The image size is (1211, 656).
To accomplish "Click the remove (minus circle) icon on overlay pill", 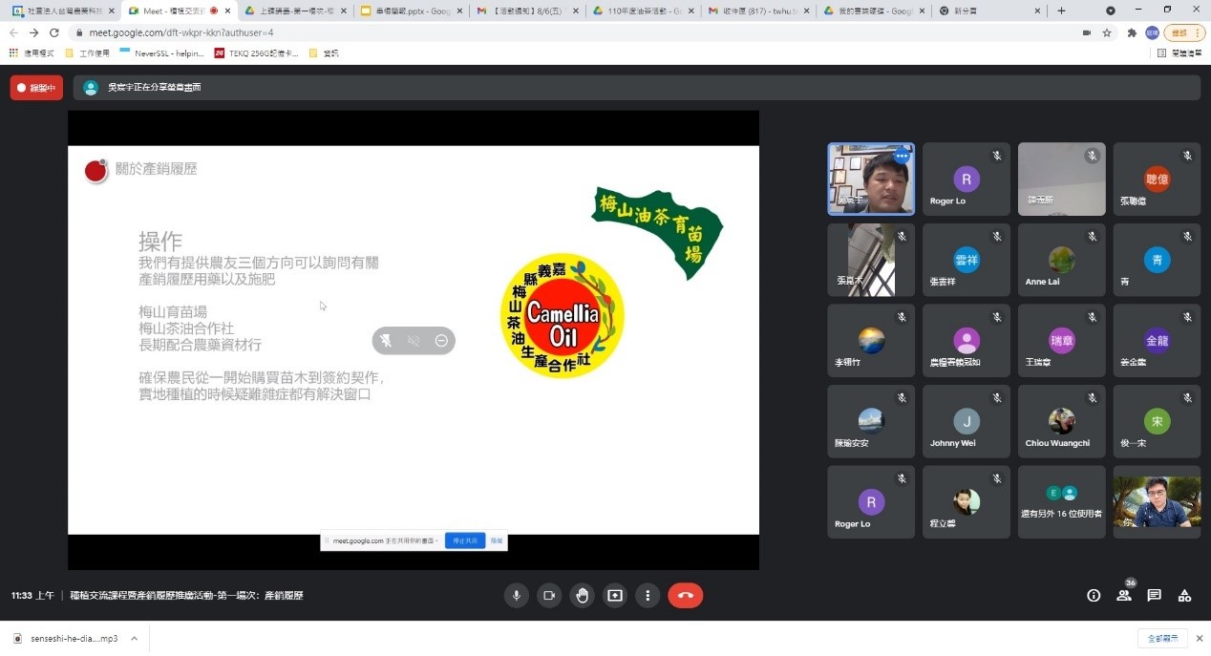I will pyautogui.click(x=441, y=340).
